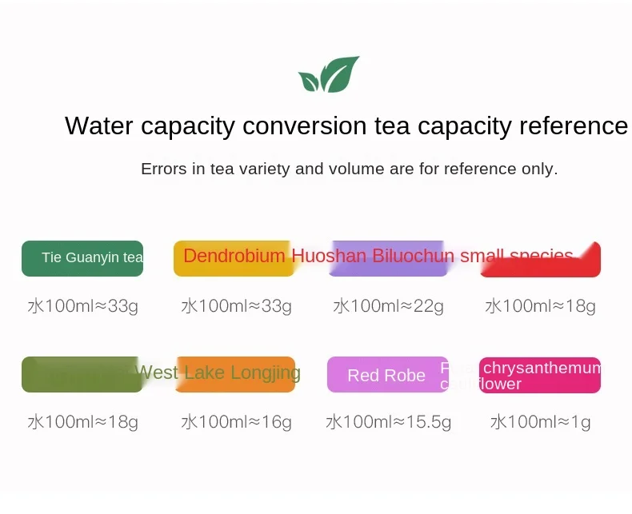
Task: Click the 水100ml≈15.5g text
Action: click(x=389, y=422)
